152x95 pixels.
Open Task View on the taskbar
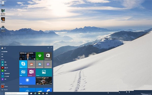31,93
